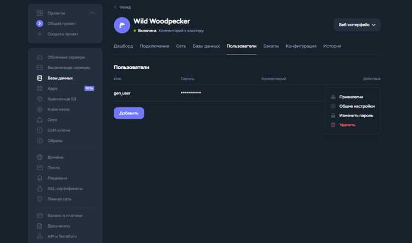Click the Комментарий column header

[x=274, y=79]
